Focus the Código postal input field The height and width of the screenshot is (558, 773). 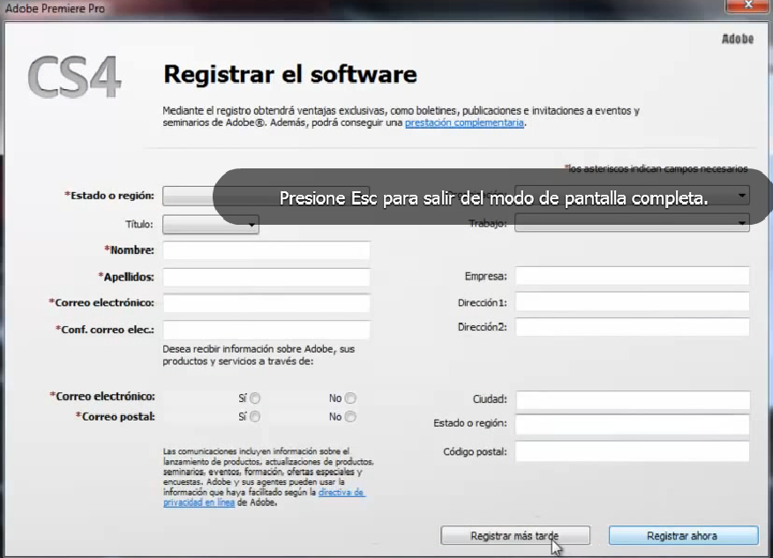633,451
